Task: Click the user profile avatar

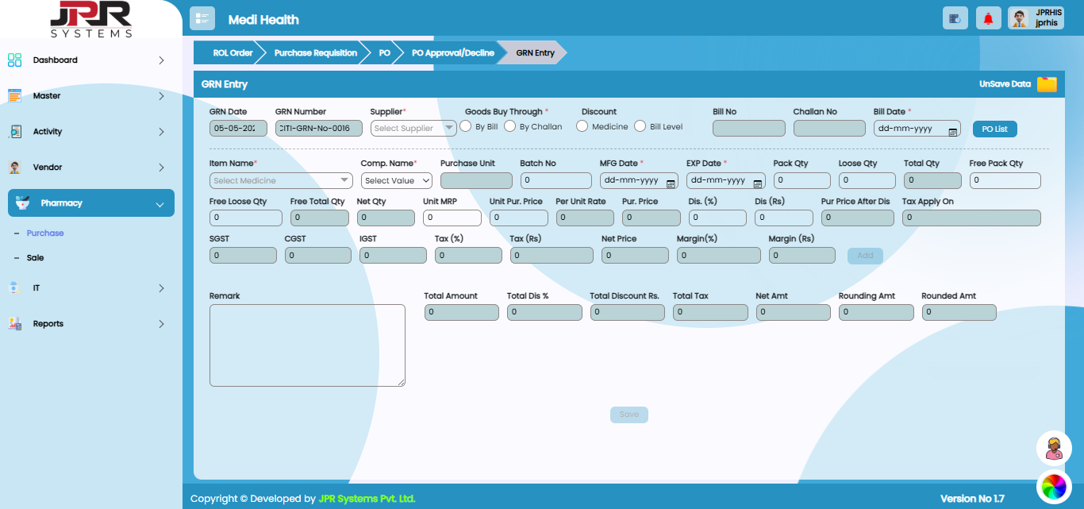Action: pyautogui.click(x=1019, y=18)
